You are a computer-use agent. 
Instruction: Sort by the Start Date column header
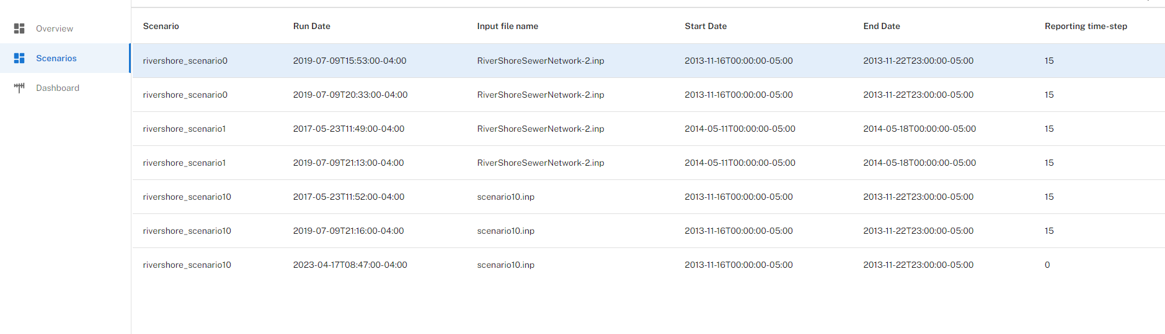pyautogui.click(x=706, y=26)
